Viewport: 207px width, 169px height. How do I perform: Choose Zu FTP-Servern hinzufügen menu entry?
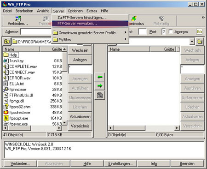point(90,18)
